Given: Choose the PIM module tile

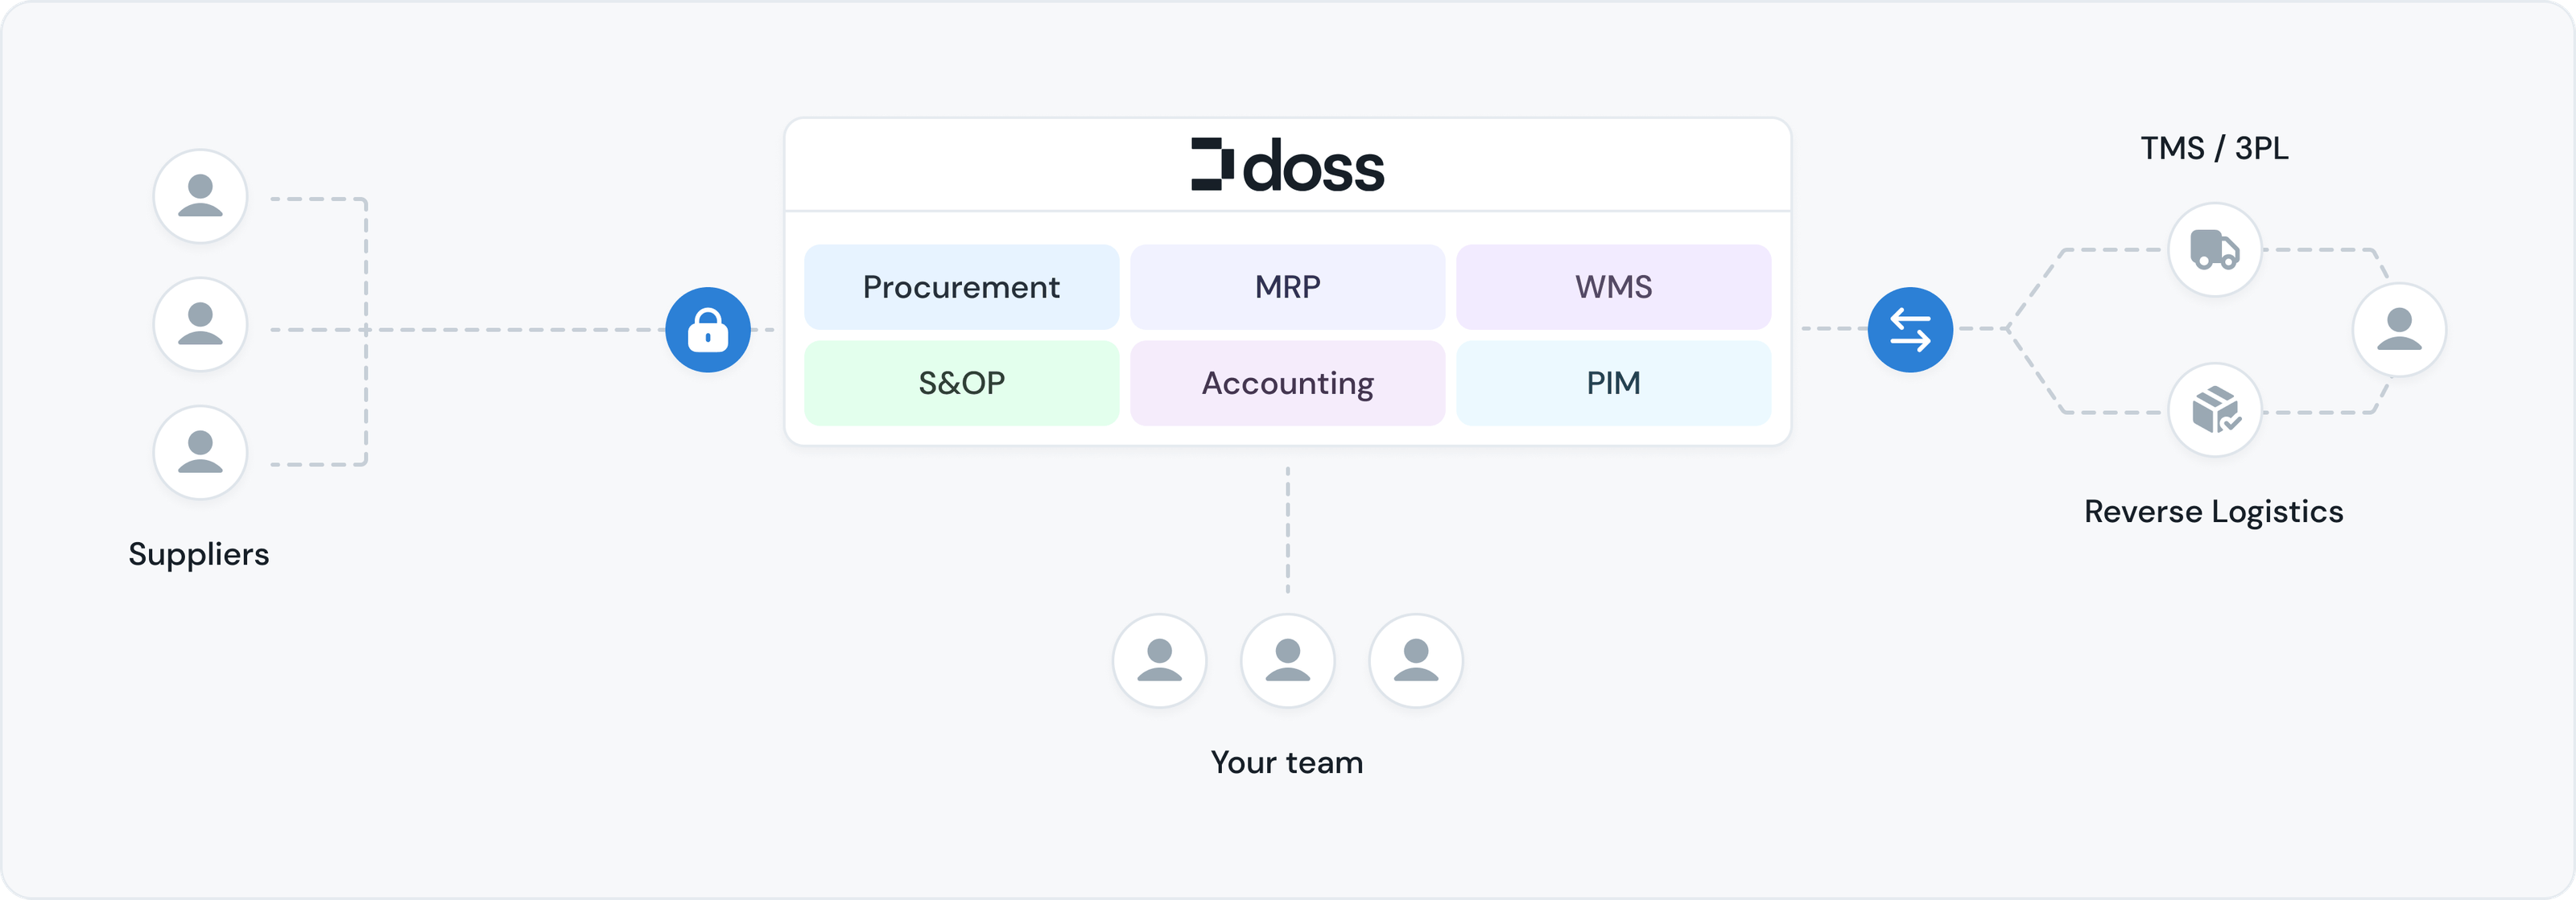Looking at the screenshot, I should point(1613,383).
